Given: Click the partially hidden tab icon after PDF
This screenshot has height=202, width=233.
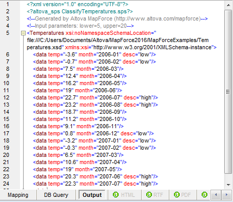Looking at the screenshot, I should click(204, 194).
